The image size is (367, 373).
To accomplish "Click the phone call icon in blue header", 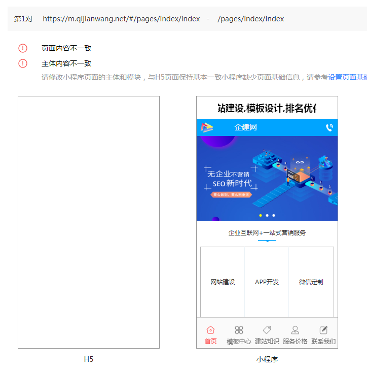I will [329, 127].
